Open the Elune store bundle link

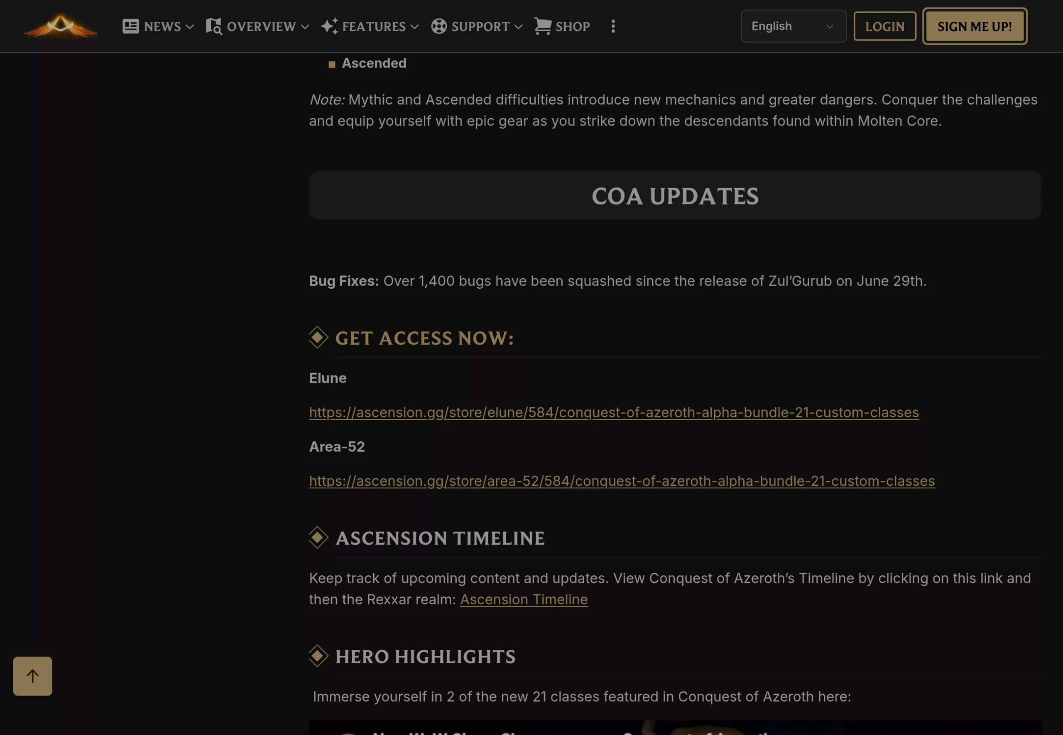pyautogui.click(x=614, y=412)
